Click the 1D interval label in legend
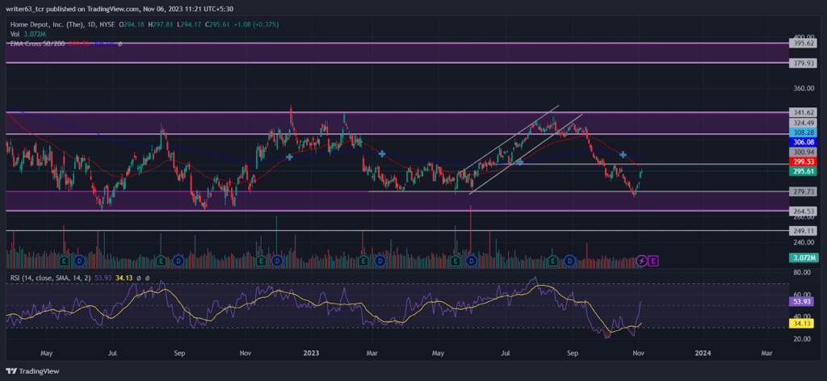This screenshot has width=827, height=381. tap(92, 25)
